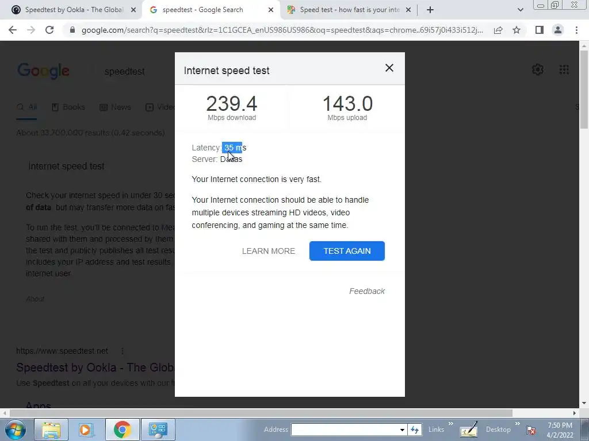Bookmark this page with star icon
Image resolution: width=589 pixels, height=441 pixels.
pos(517,30)
